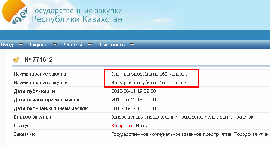Expand the dropdown arrow next to Вход
Viewport: 270px width, 147px height.
[x=21, y=45]
